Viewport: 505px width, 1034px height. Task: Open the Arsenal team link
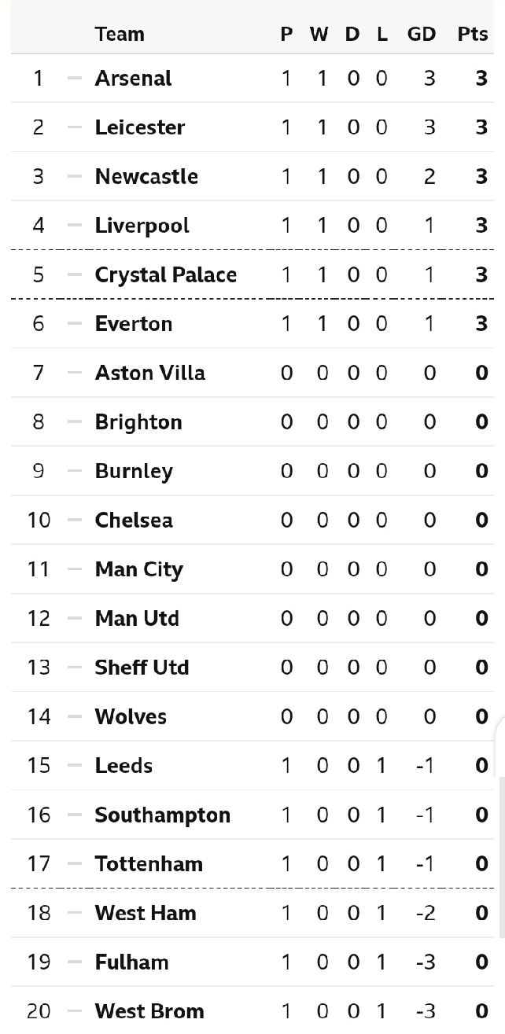pos(133,79)
